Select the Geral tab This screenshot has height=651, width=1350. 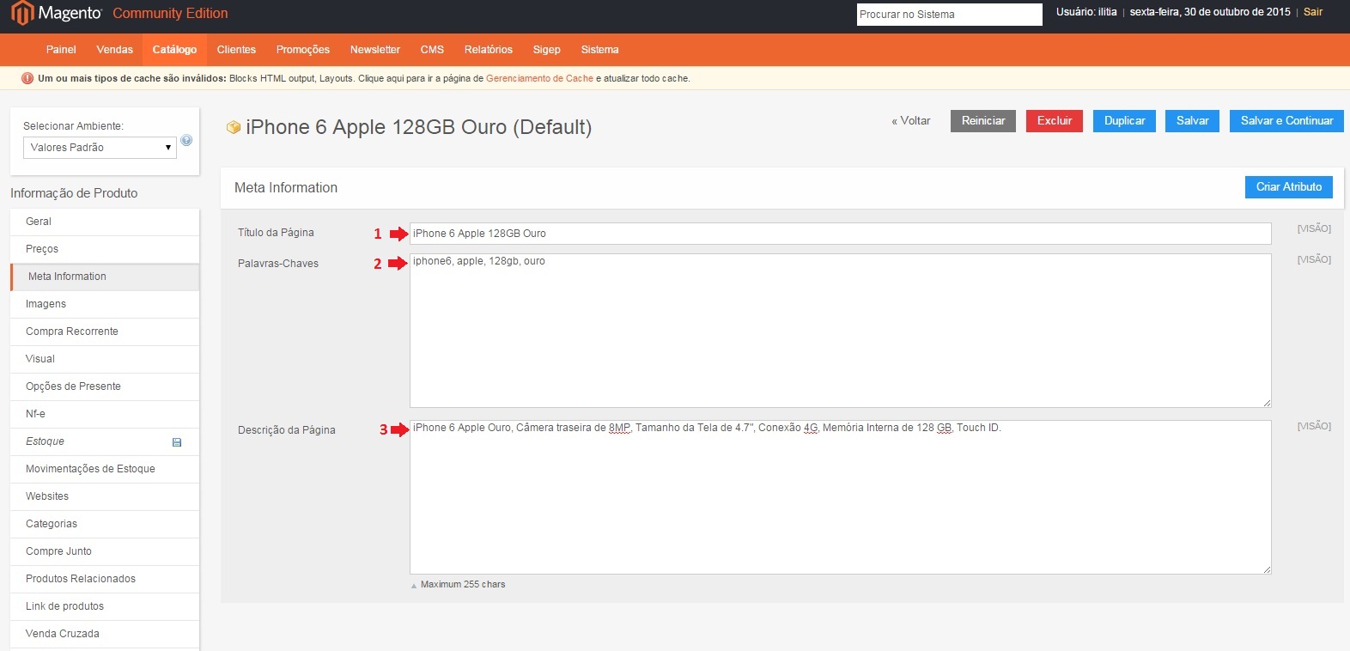[105, 222]
